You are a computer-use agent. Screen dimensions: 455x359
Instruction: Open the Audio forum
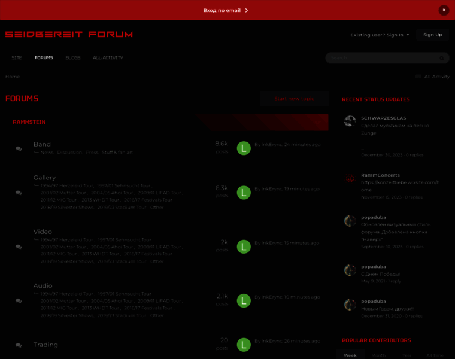pos(43,285)
